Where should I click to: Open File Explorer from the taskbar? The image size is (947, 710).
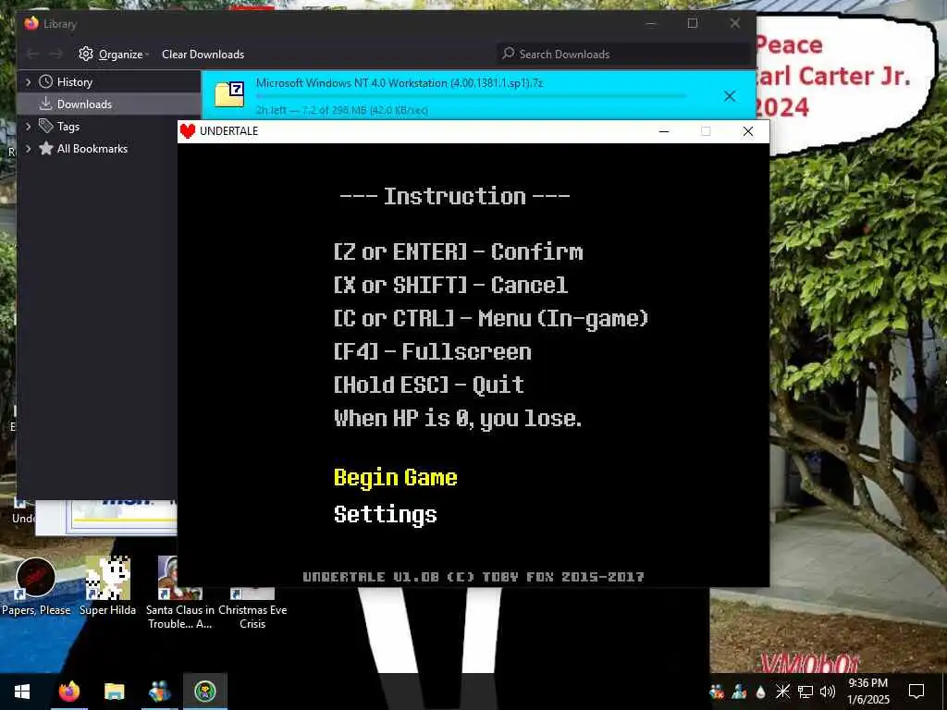114,692
